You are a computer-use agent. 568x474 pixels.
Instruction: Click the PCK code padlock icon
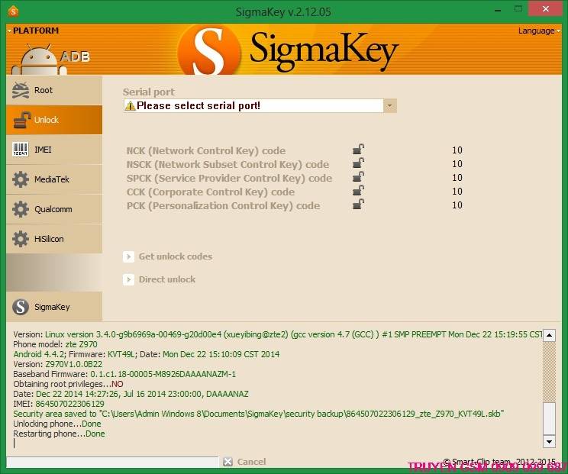click(x=358, y=205)
